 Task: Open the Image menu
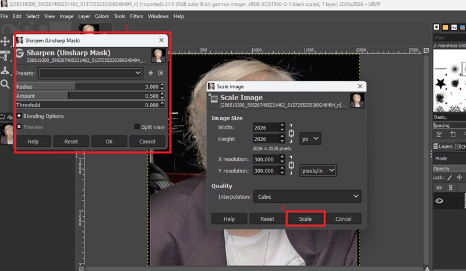pos(66,16)
